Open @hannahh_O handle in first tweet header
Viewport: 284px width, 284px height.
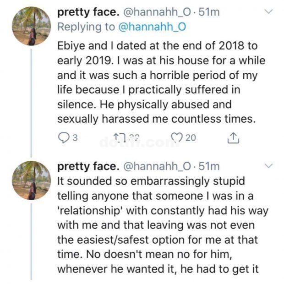157,12
